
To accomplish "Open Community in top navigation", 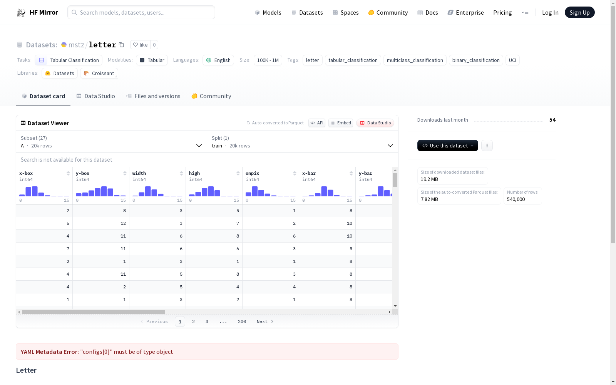I will pyautogui.click(x=388, y=13).
